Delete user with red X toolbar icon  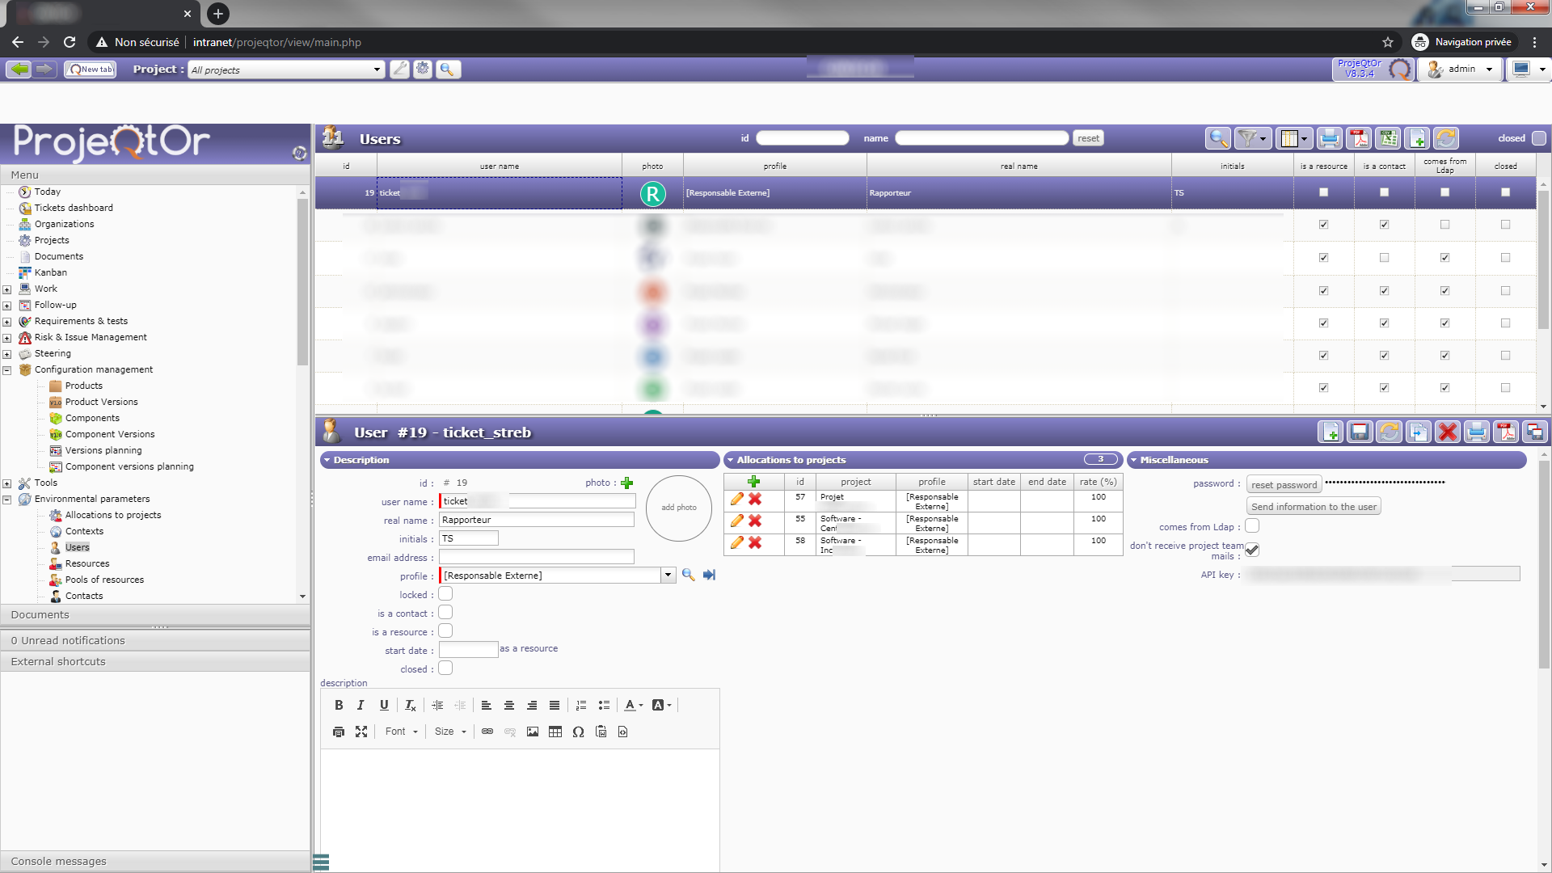[x=1447, y=432]
